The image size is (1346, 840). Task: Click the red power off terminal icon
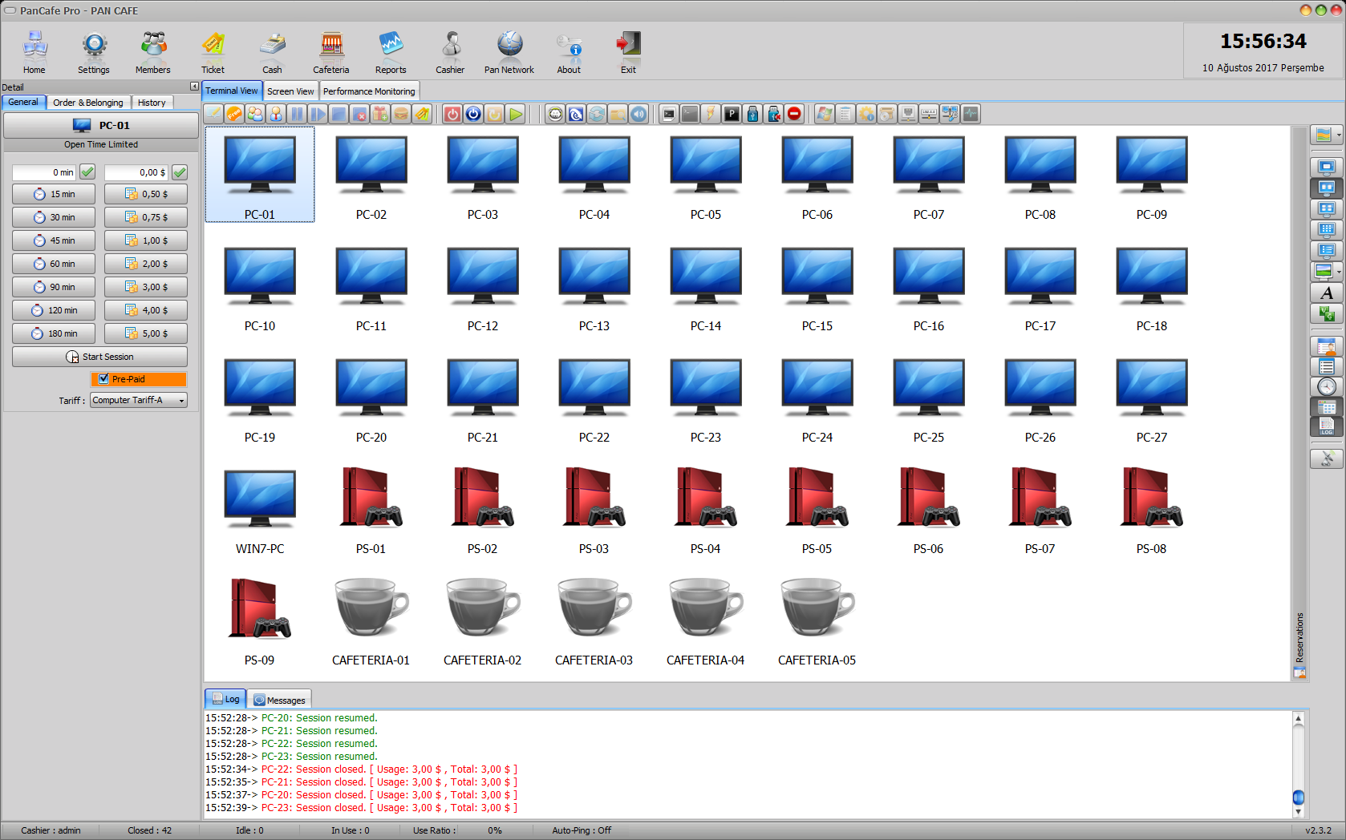pyautogui.click(x=452, y=114)
